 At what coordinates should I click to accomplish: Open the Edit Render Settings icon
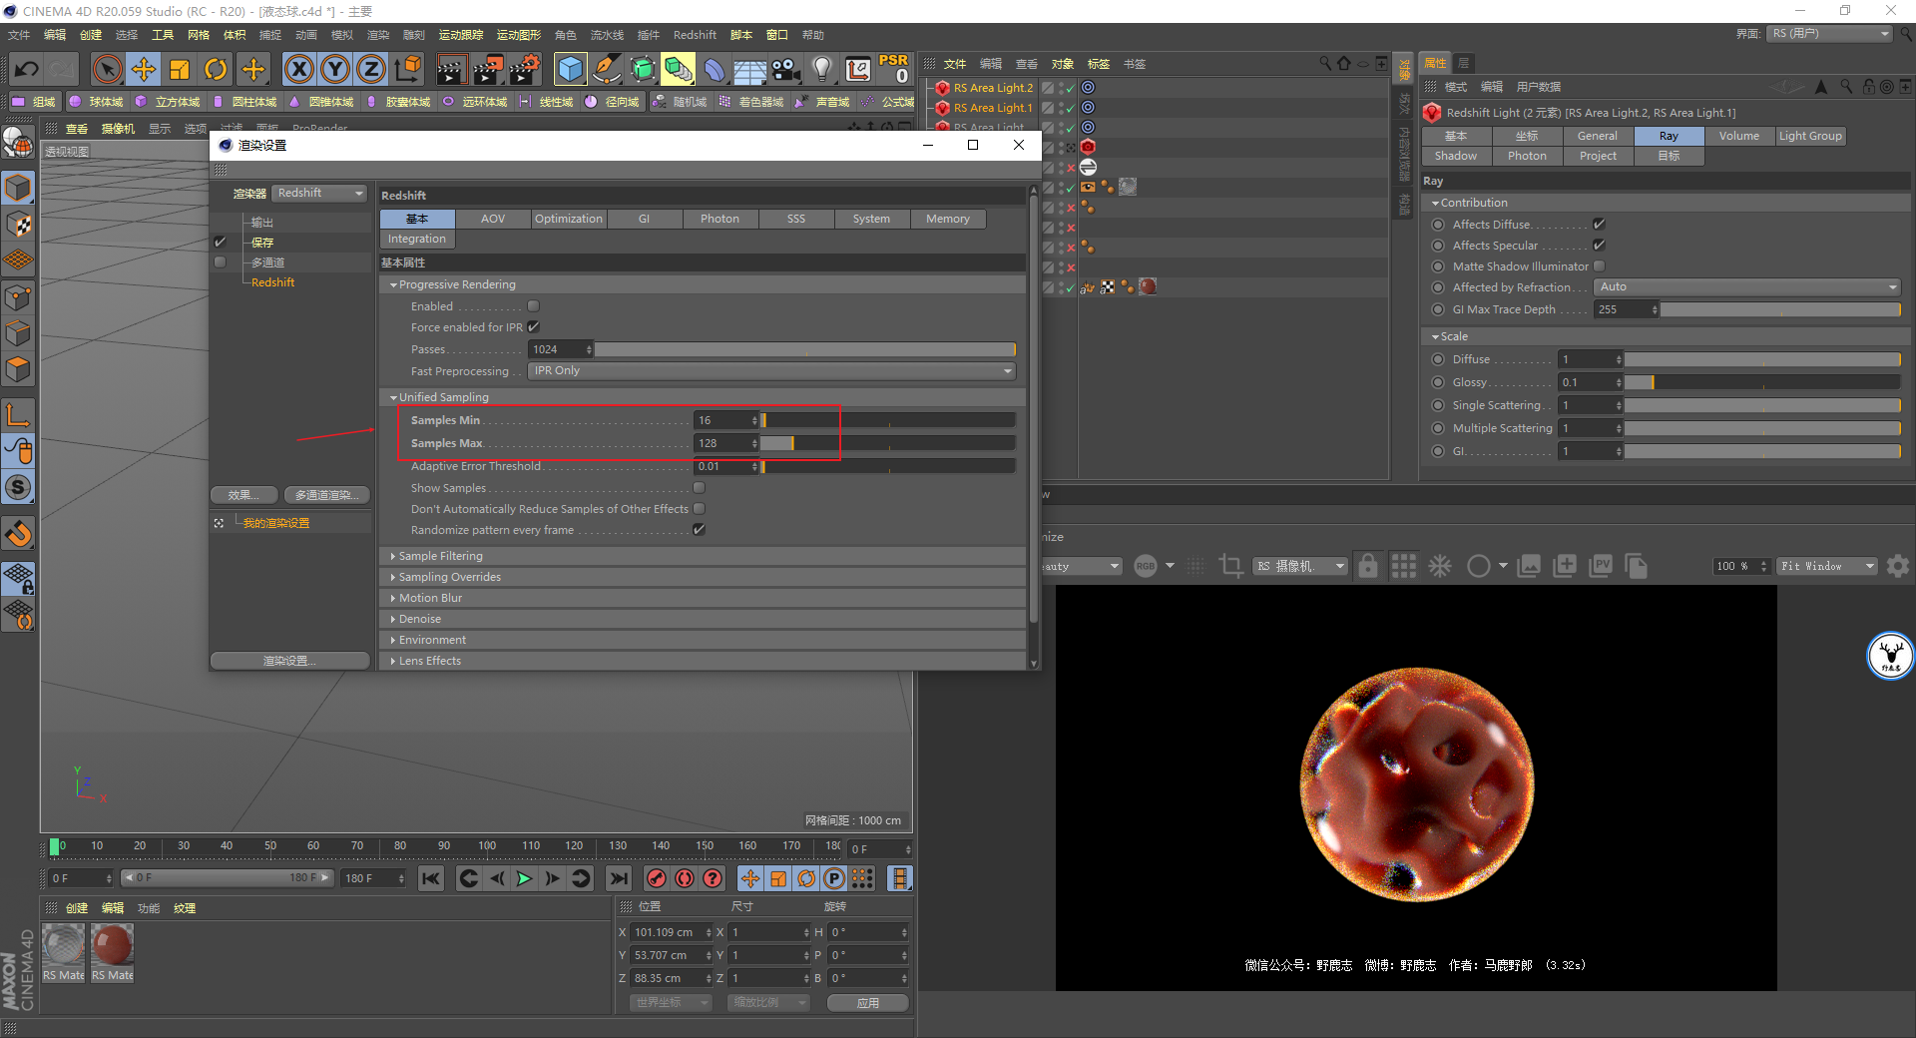tap(525, 69)
